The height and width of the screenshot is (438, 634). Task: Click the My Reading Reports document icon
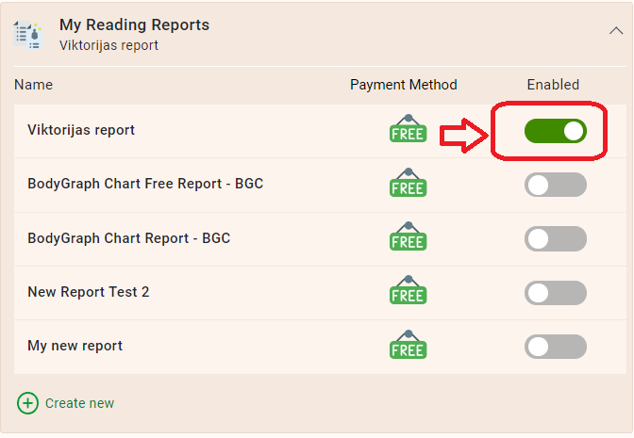[x=28, y=35]
